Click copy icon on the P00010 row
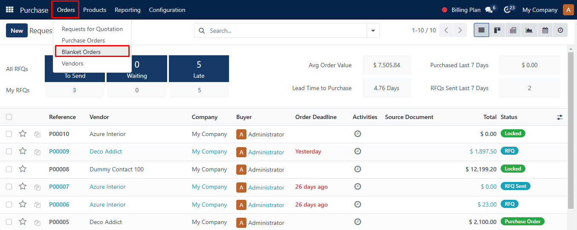This screenshot has width=577, height=230. (x=38, y=134)
